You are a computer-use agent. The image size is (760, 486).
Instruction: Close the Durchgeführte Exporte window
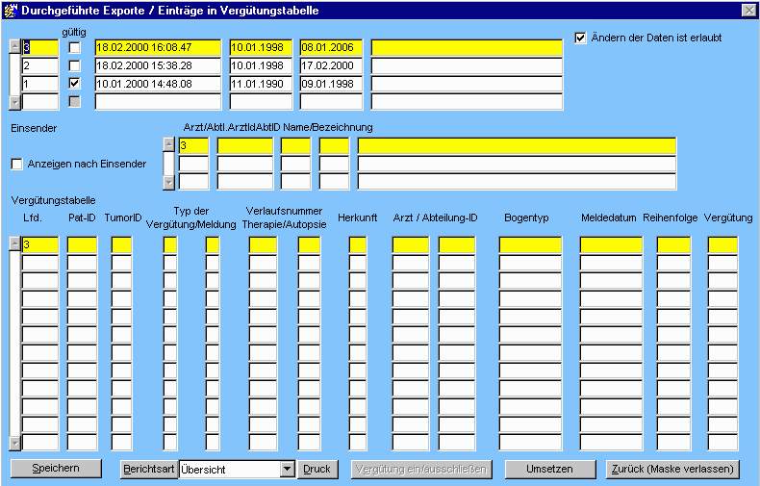pyautogui.click(x=747, y=10)
